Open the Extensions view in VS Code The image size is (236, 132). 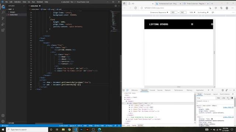pos(3,30)
